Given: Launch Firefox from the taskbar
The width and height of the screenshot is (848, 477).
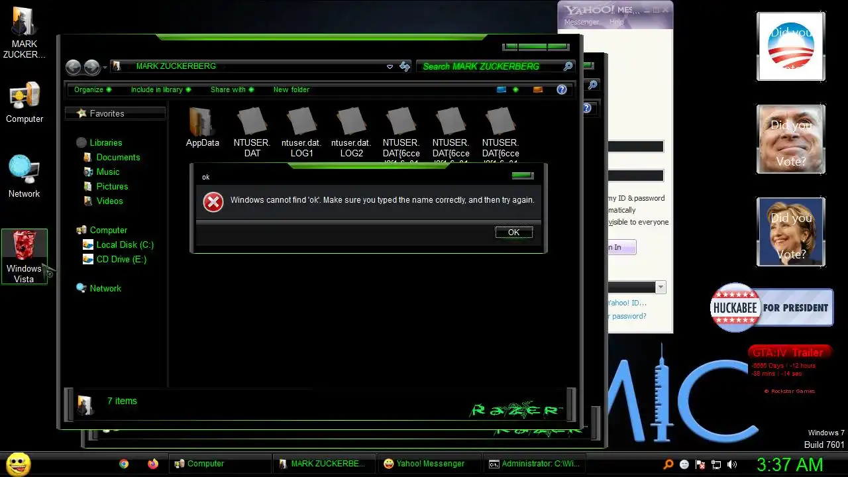Looking at the screenshot, I should [153, 464].
